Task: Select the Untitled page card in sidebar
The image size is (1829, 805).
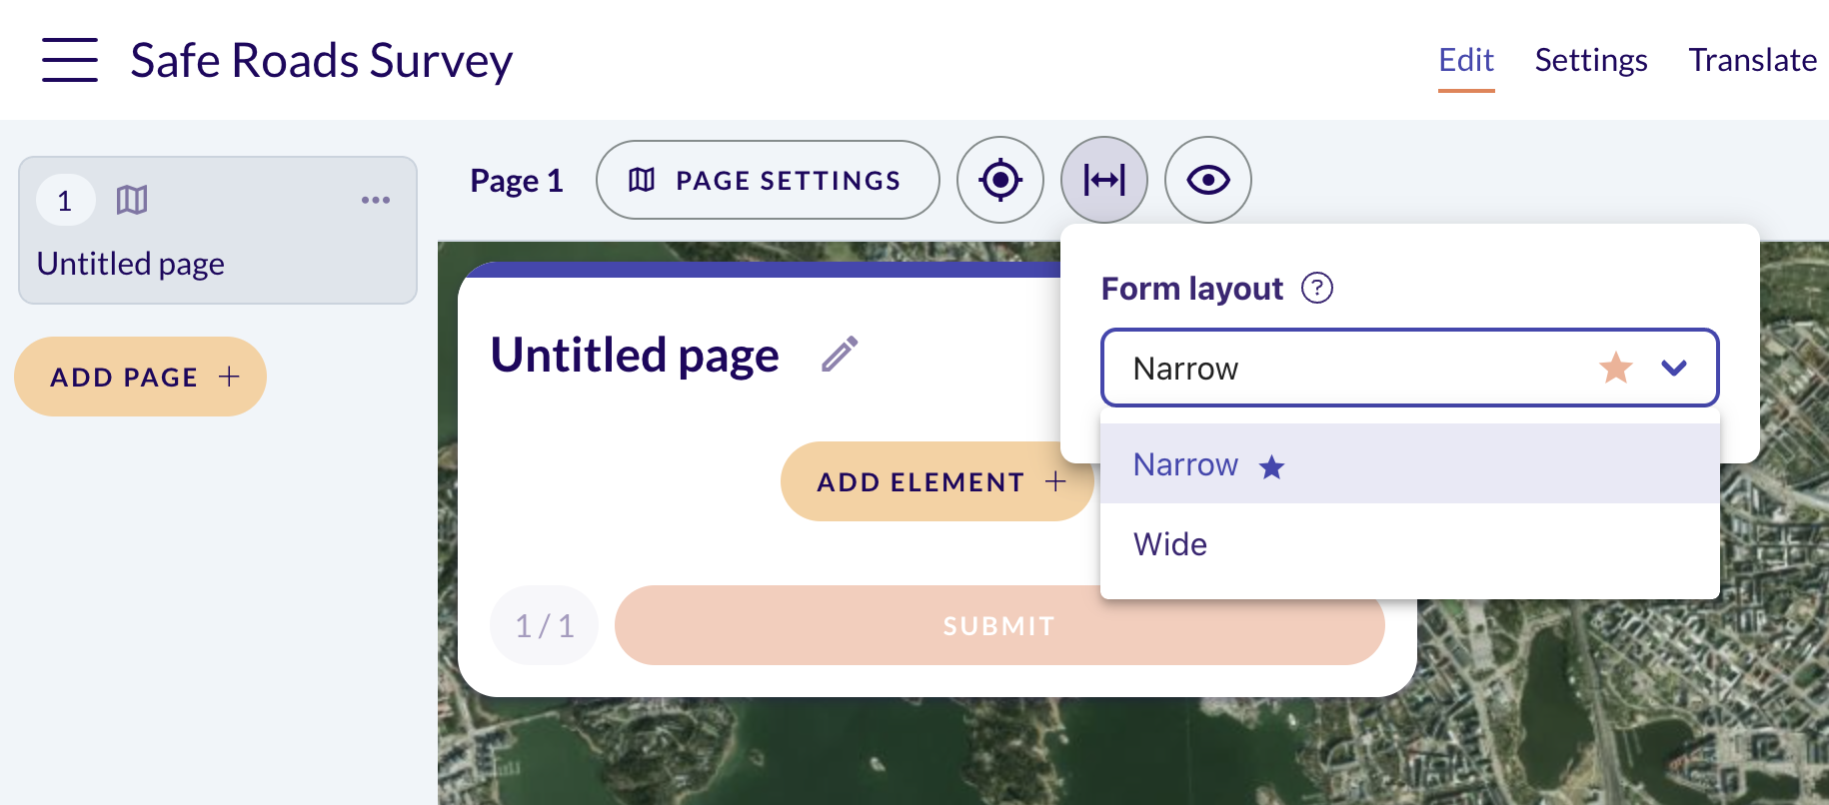Action: 218,230
